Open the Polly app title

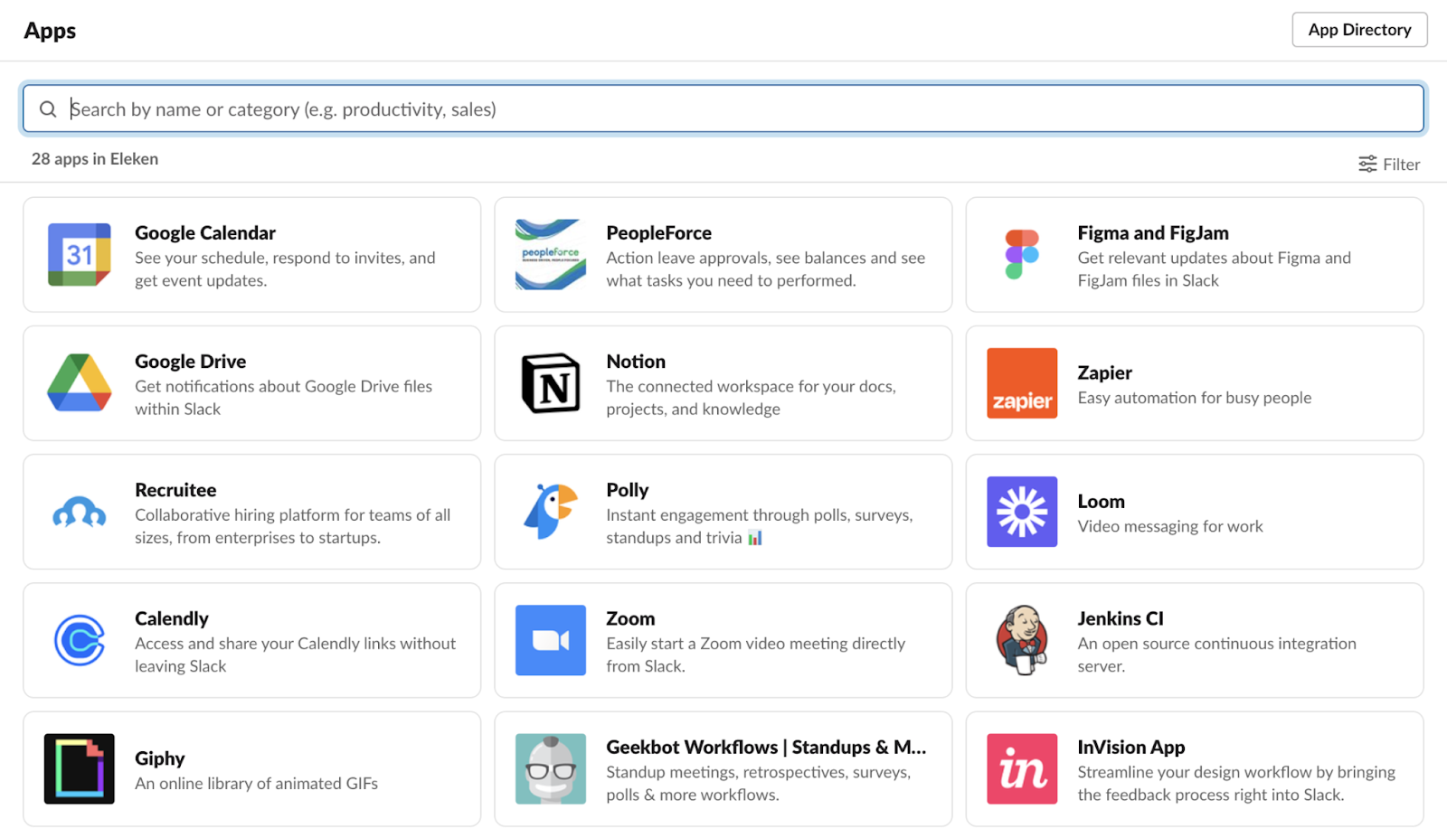(628, 489)
